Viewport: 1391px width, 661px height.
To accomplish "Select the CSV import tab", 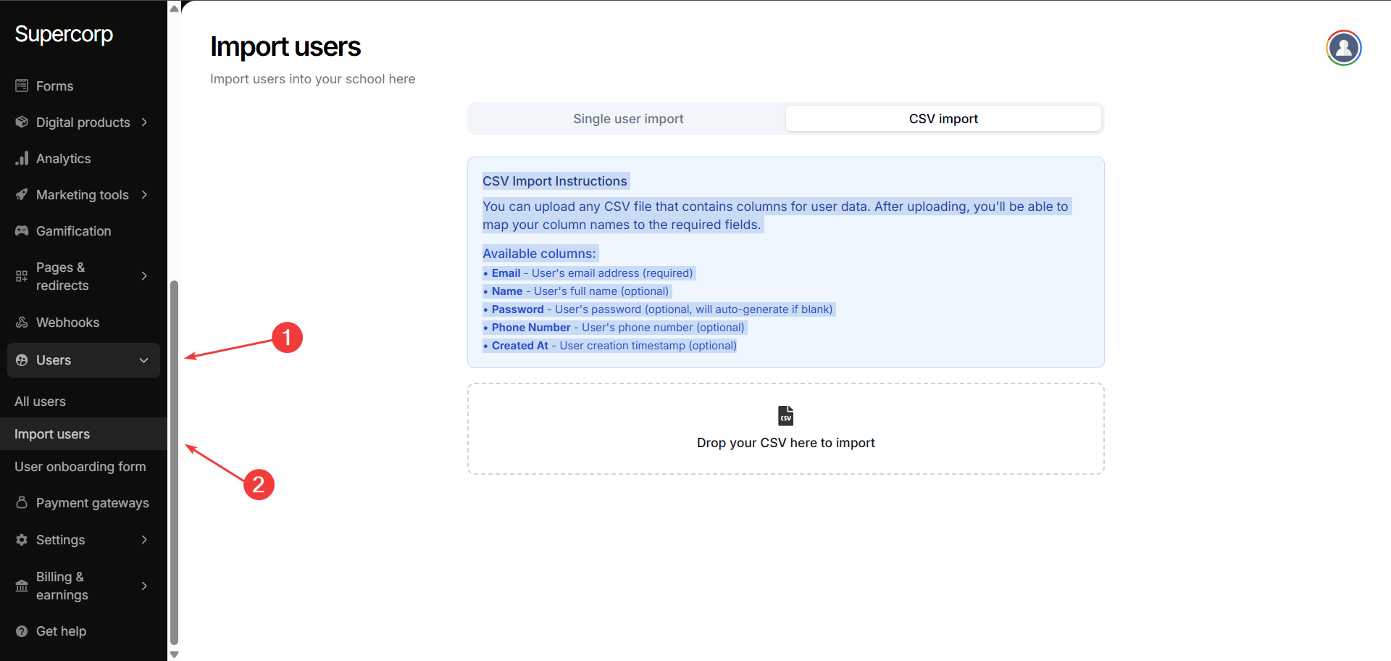I will tap(943, 119).
